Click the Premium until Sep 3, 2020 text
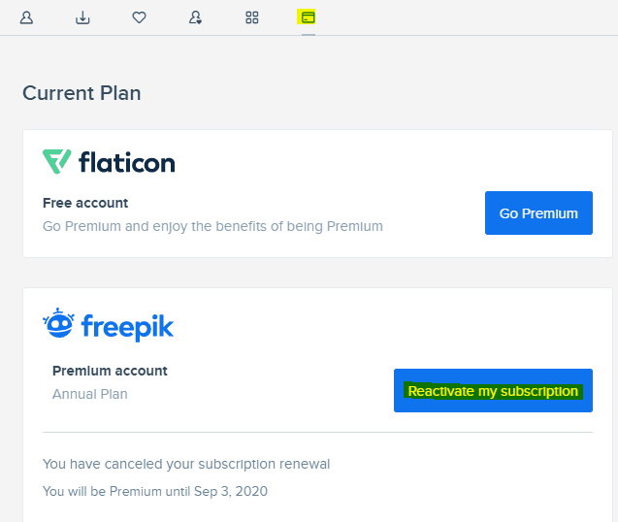This screenshot has width=618, height=522. 155,491
